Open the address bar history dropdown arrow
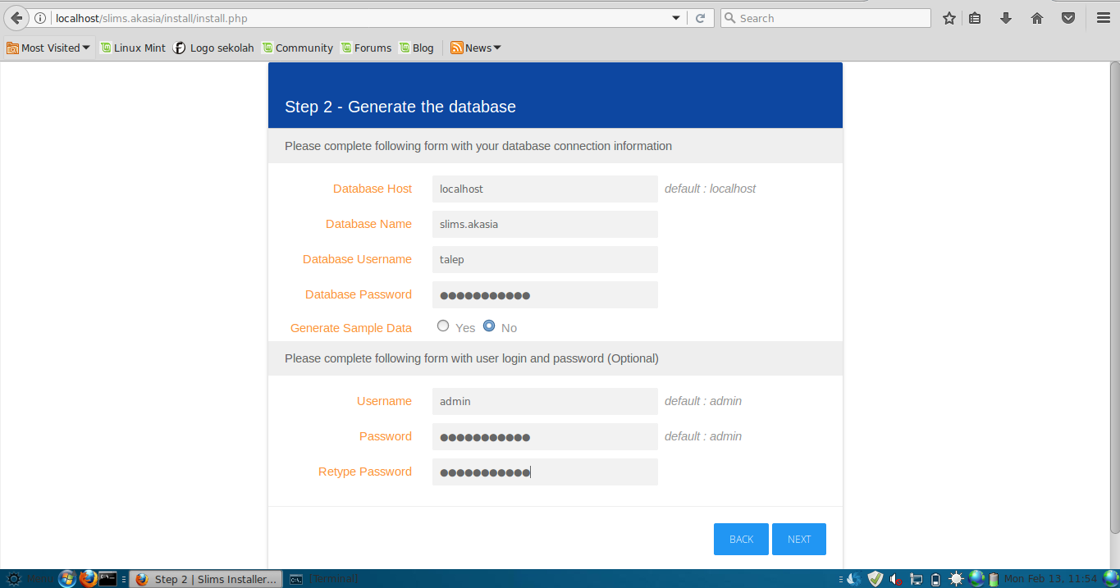 675,17
